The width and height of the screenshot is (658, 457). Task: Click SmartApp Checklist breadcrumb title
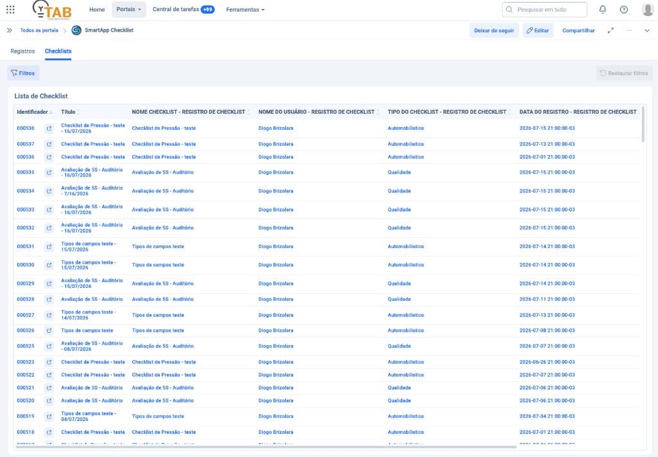tap(109, 30)
